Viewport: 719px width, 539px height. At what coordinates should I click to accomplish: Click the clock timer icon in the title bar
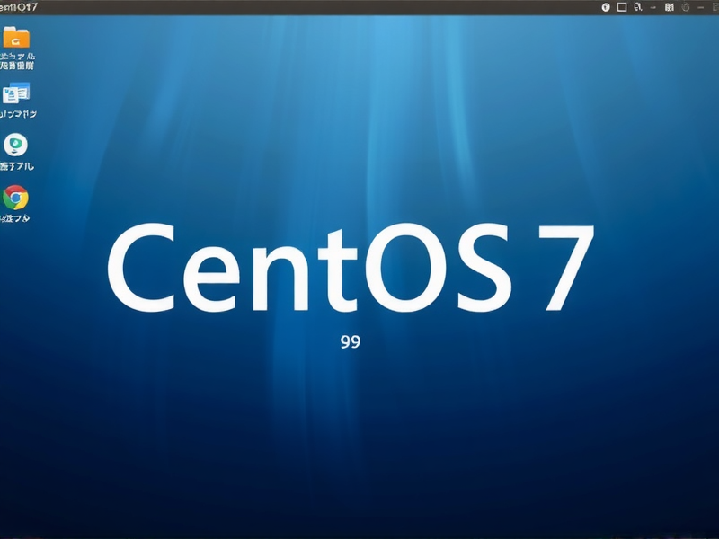point(687,6)
